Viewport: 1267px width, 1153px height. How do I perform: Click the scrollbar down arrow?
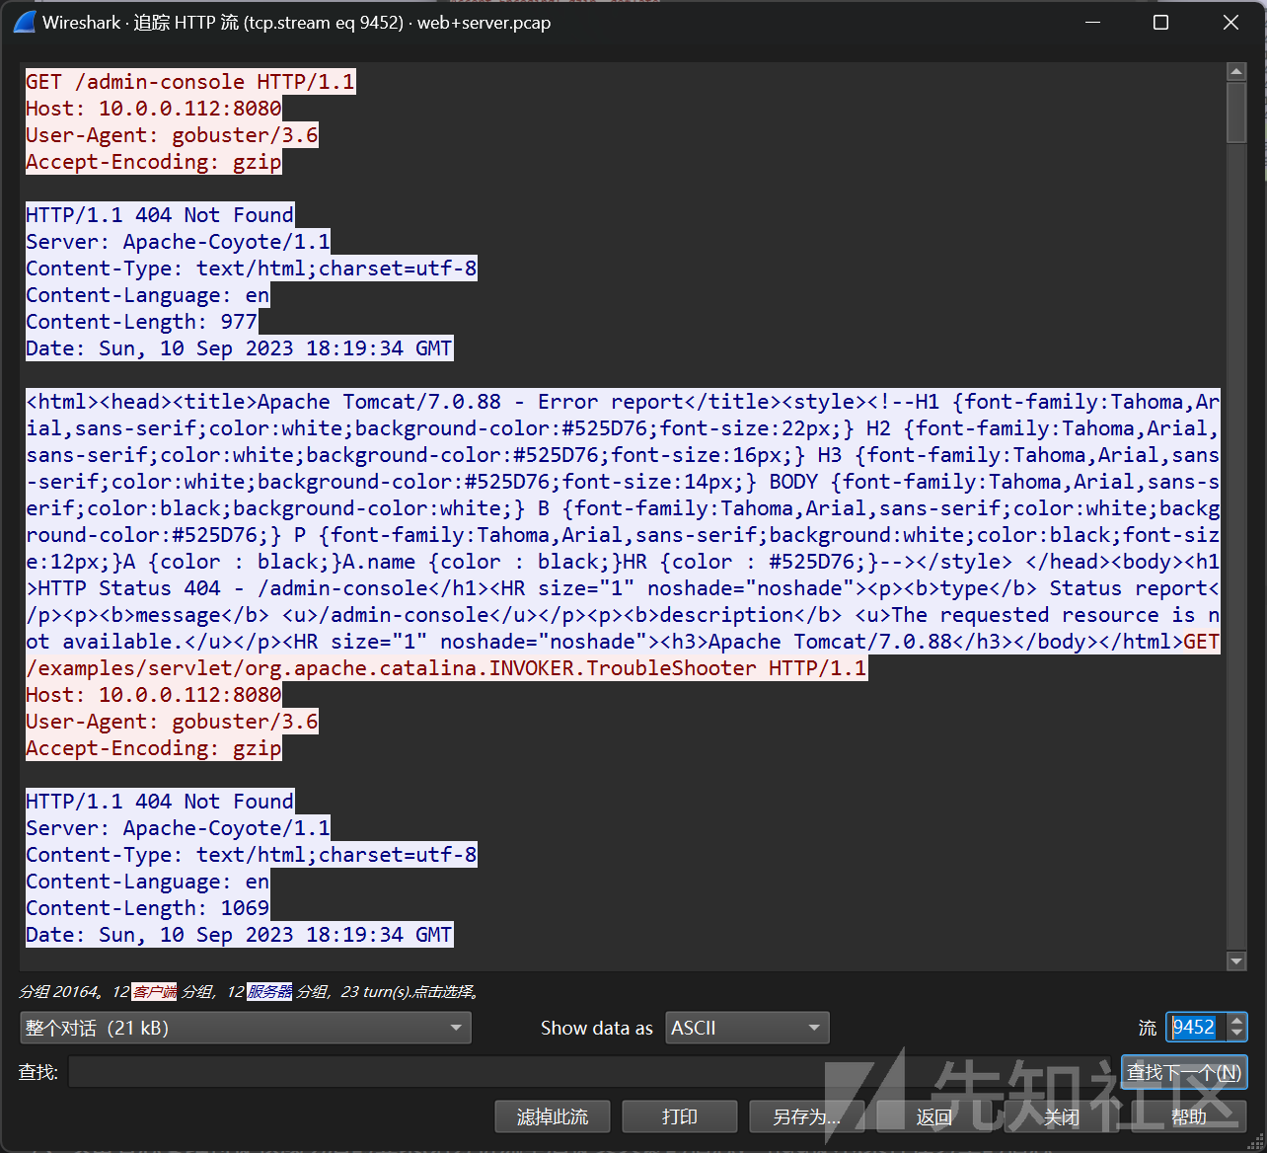pyautogui.click(x=1236, y=961)
